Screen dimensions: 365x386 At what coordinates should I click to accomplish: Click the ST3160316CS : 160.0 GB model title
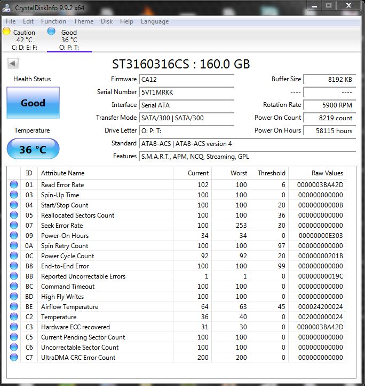tap(181, 64)
